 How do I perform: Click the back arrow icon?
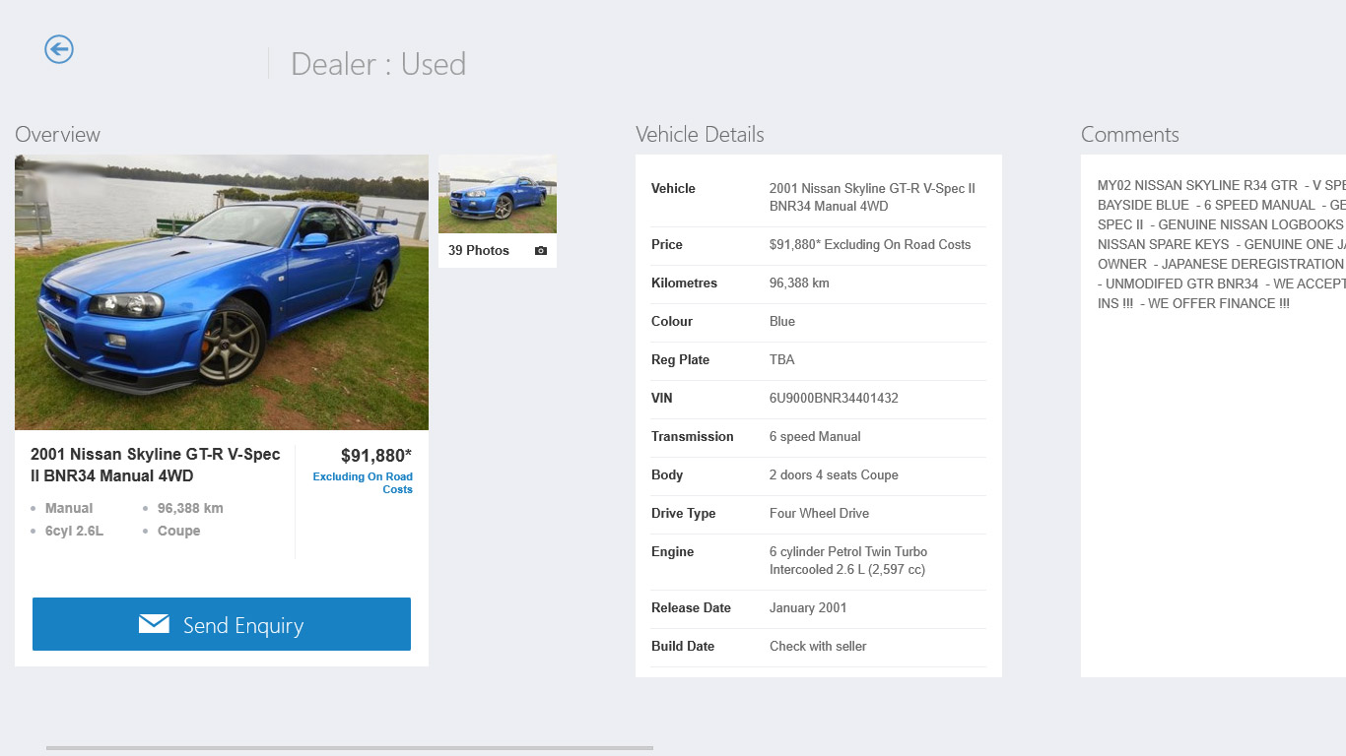coord(59,49)
